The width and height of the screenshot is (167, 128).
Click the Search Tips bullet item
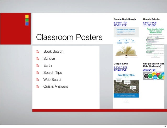pos(53,73)
